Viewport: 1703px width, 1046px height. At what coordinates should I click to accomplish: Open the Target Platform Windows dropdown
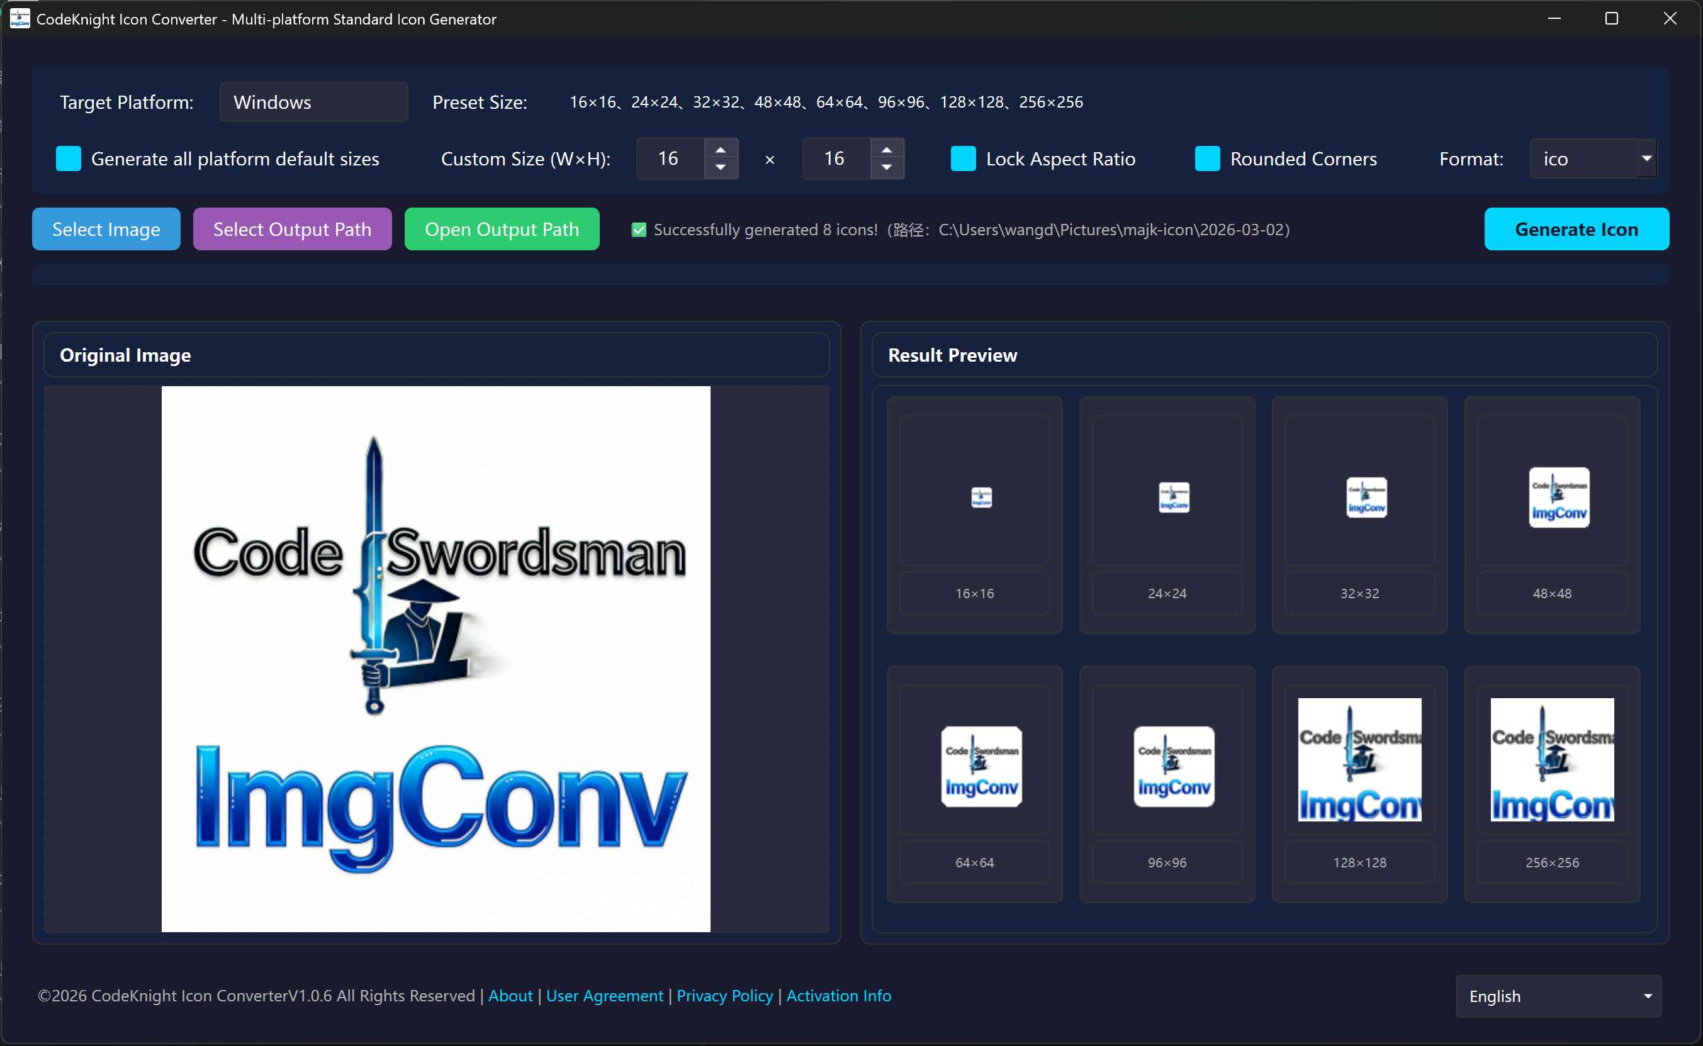point(313,103)
